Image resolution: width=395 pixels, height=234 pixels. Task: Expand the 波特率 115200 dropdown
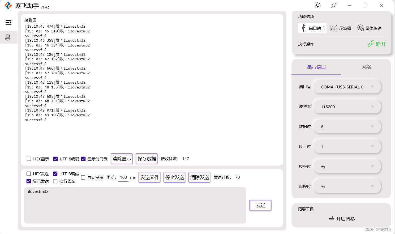coord(347,107)
